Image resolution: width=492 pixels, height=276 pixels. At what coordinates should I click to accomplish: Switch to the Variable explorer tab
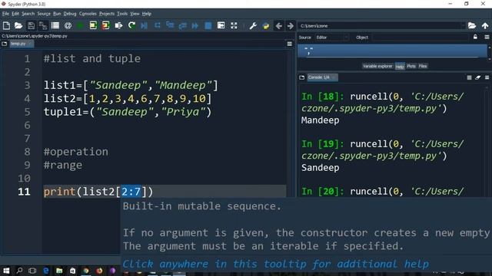tap(377, 66)
